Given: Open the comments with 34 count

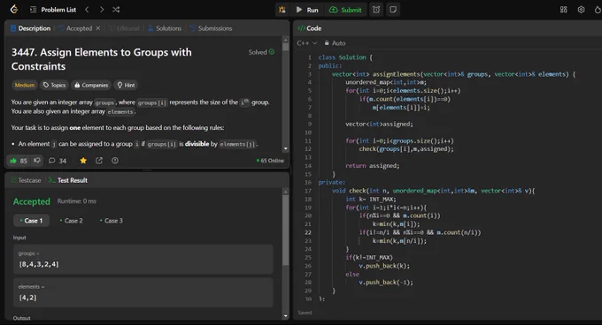Looking at the screenshot, I should coord(58,161).
